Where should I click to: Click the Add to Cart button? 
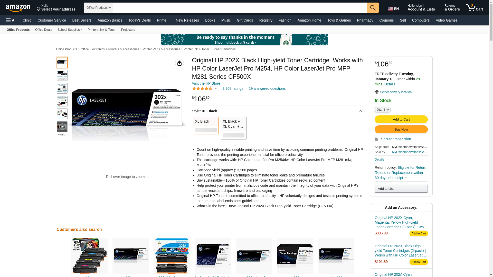coord(401,119)
